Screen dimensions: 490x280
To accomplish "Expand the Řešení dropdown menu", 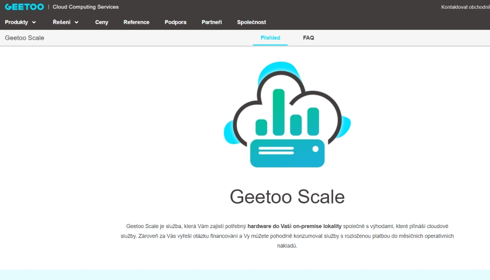I will (x=65, y=22).
